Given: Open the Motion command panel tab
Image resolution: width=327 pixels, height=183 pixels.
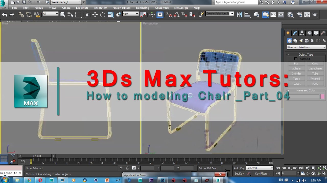Looking at the screenshot, I should coord(309,33).
